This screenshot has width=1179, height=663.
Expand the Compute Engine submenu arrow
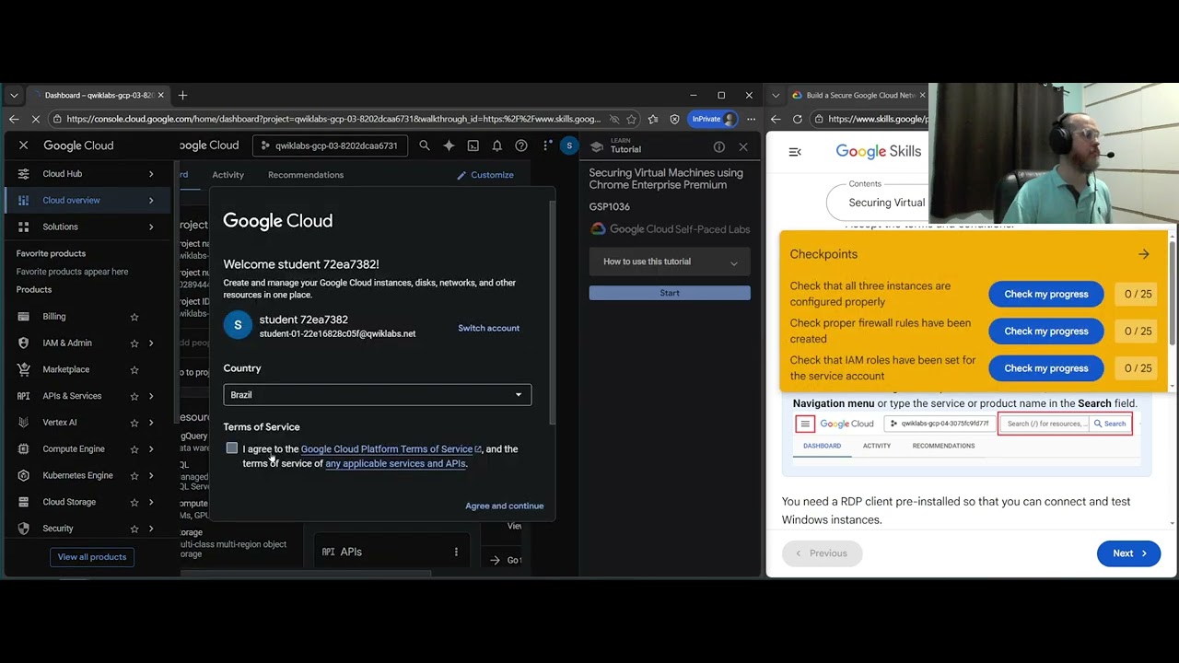pyautogui.click(x=151, y=449)
